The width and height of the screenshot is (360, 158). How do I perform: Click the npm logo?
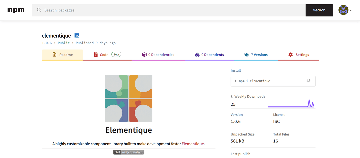pyautogui.click(x=16, y=10)
